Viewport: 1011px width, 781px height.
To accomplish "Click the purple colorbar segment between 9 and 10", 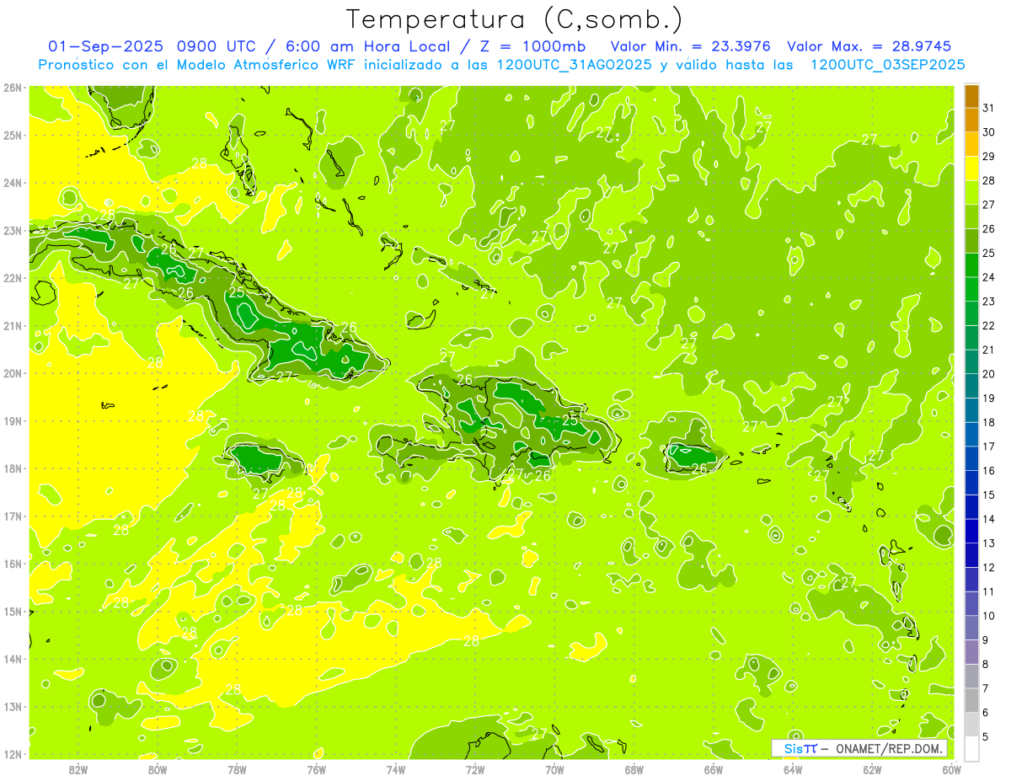I will point(971,628).
